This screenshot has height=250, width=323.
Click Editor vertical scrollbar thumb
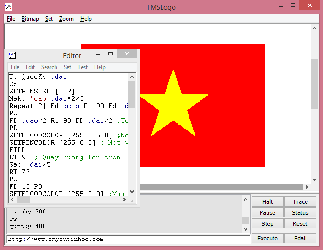(132, 94)
